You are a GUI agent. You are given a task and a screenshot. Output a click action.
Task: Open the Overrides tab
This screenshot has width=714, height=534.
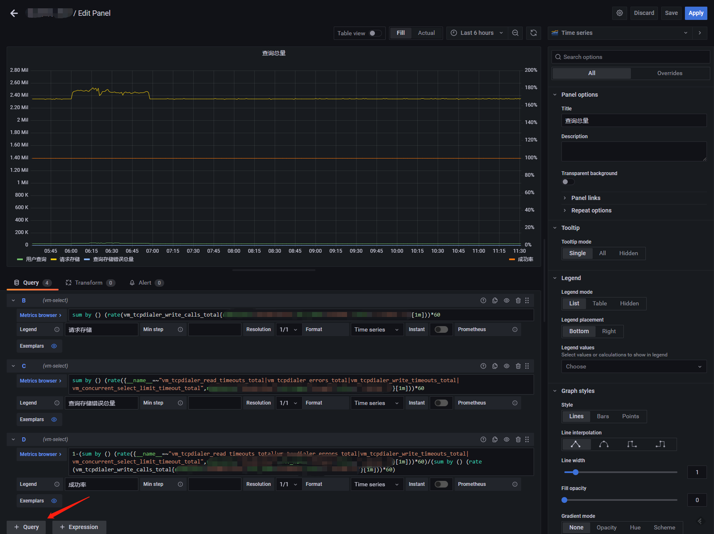[669, 73]
